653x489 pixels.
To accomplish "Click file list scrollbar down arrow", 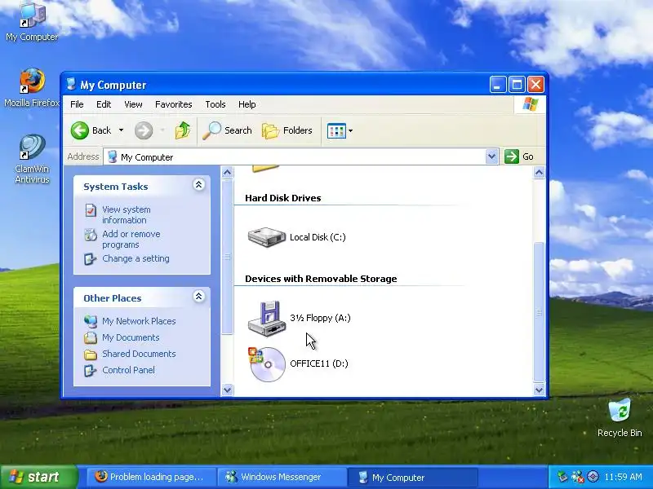I will tap(539, 390).
